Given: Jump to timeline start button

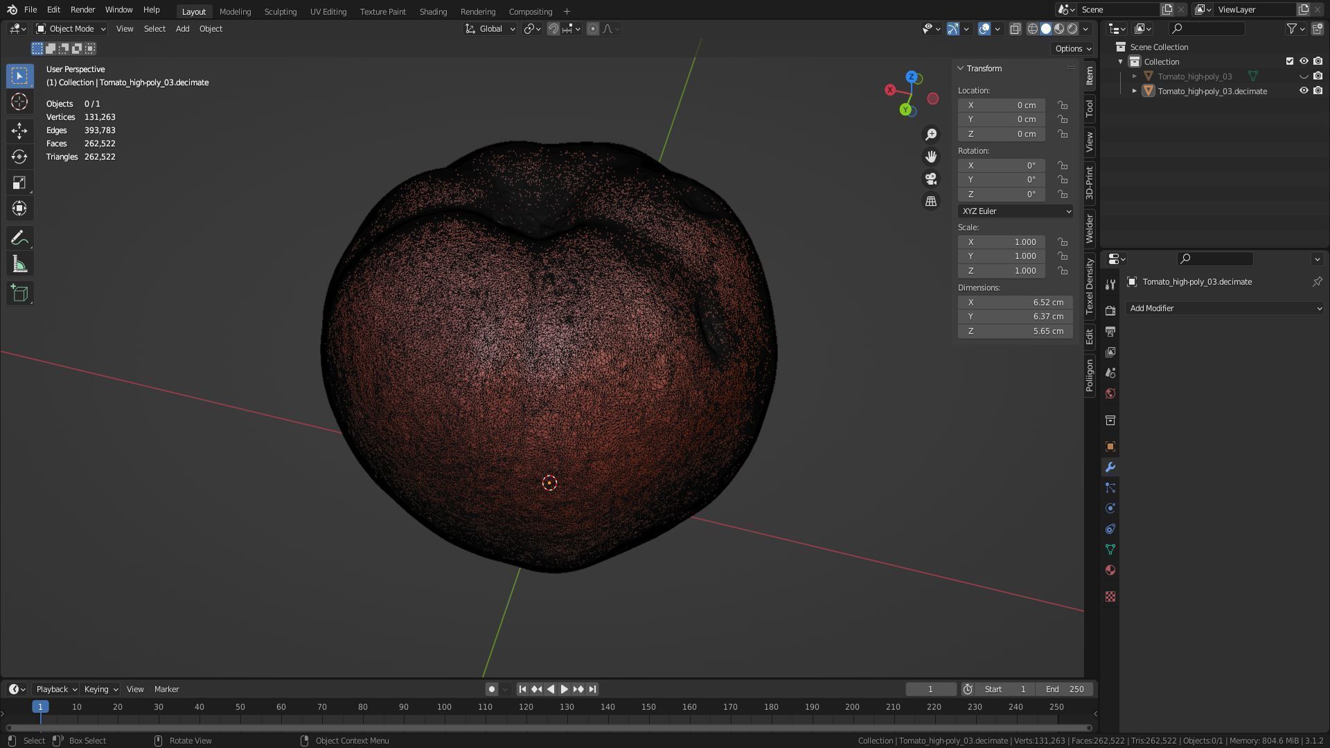Looking at the screenshot, I should pyautogui.click(x=522, y=689).
